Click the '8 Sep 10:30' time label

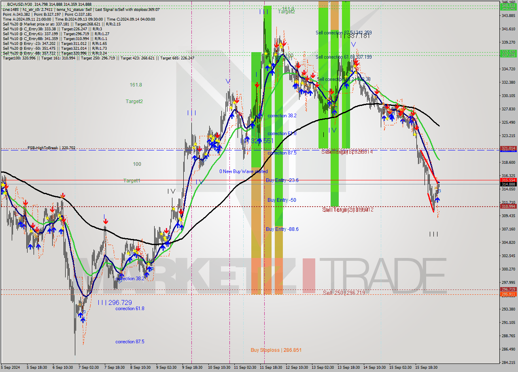[x=140, y=368]
